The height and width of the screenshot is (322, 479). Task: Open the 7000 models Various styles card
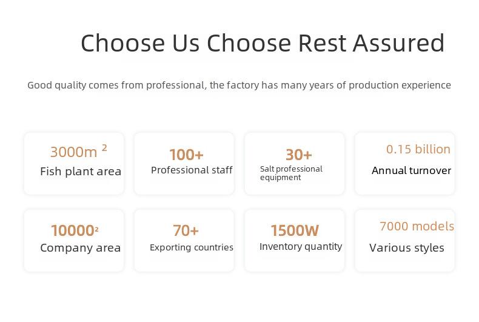coord(405,240)
